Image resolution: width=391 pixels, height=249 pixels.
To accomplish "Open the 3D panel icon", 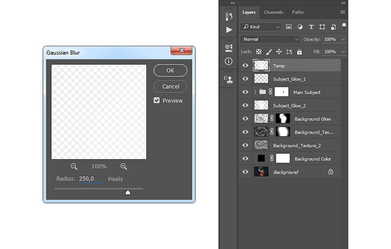I will coord(229,48).
